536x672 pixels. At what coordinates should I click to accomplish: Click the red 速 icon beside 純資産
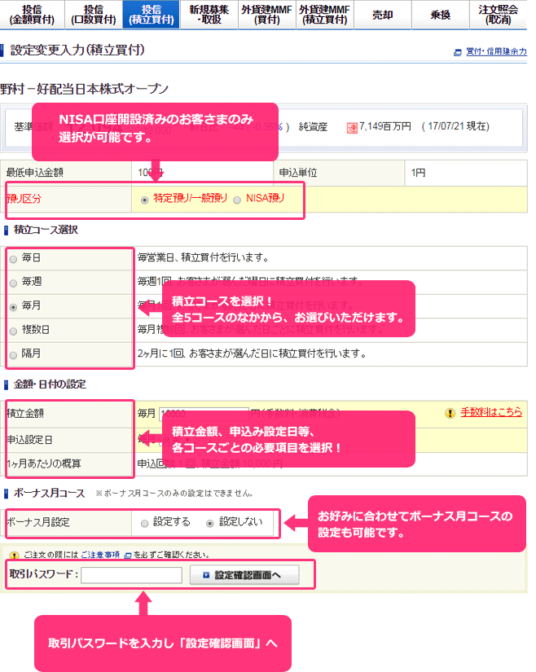(x=352, y=128)
